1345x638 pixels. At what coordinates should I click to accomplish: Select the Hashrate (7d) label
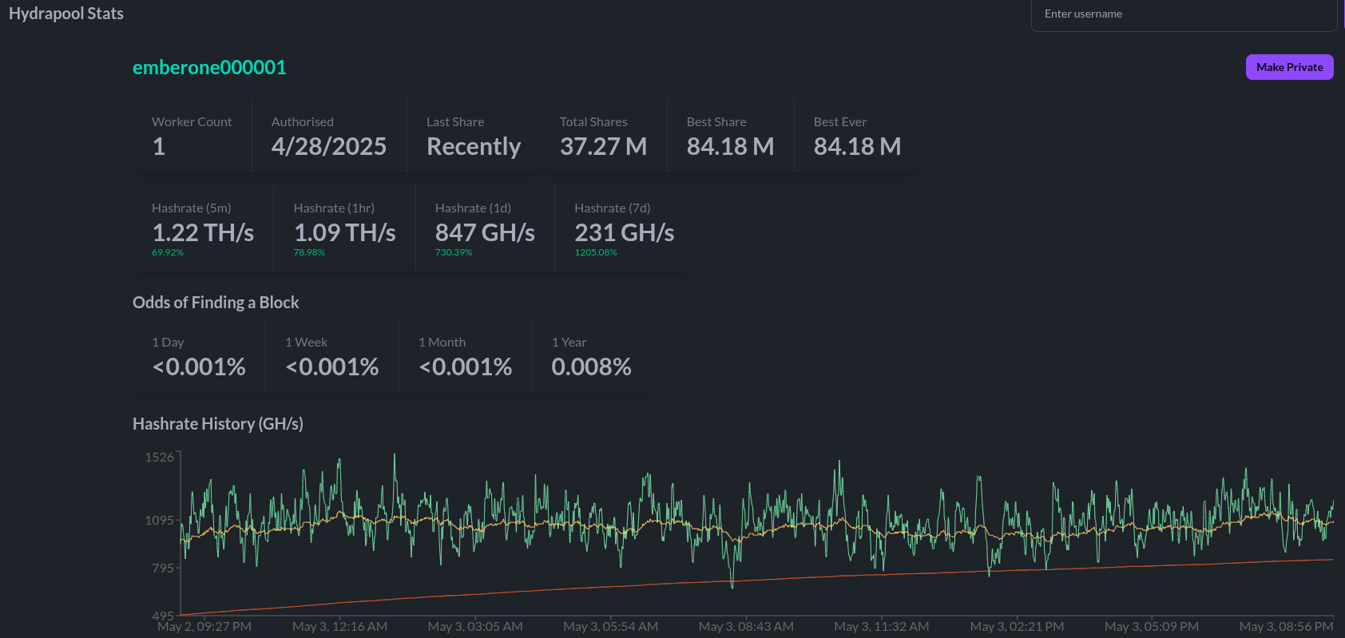point(613,208)
